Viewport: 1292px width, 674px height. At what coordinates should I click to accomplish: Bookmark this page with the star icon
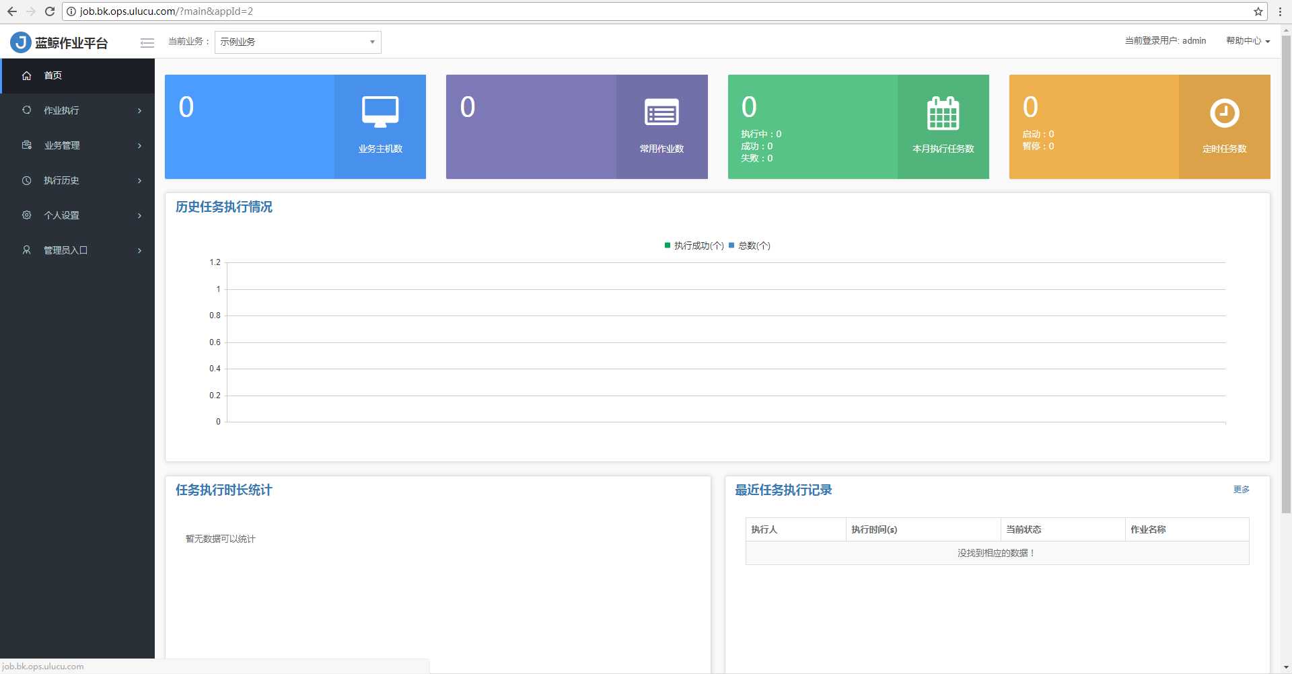pyautogui.click(x=1258, y=11)
